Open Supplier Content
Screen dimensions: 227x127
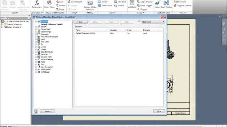tap(182, 6)
